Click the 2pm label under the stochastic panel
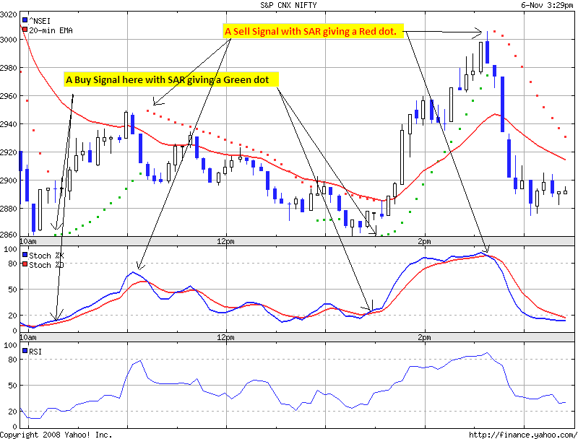578x439 pixels. pyautogui.click(x=424, y=337)
